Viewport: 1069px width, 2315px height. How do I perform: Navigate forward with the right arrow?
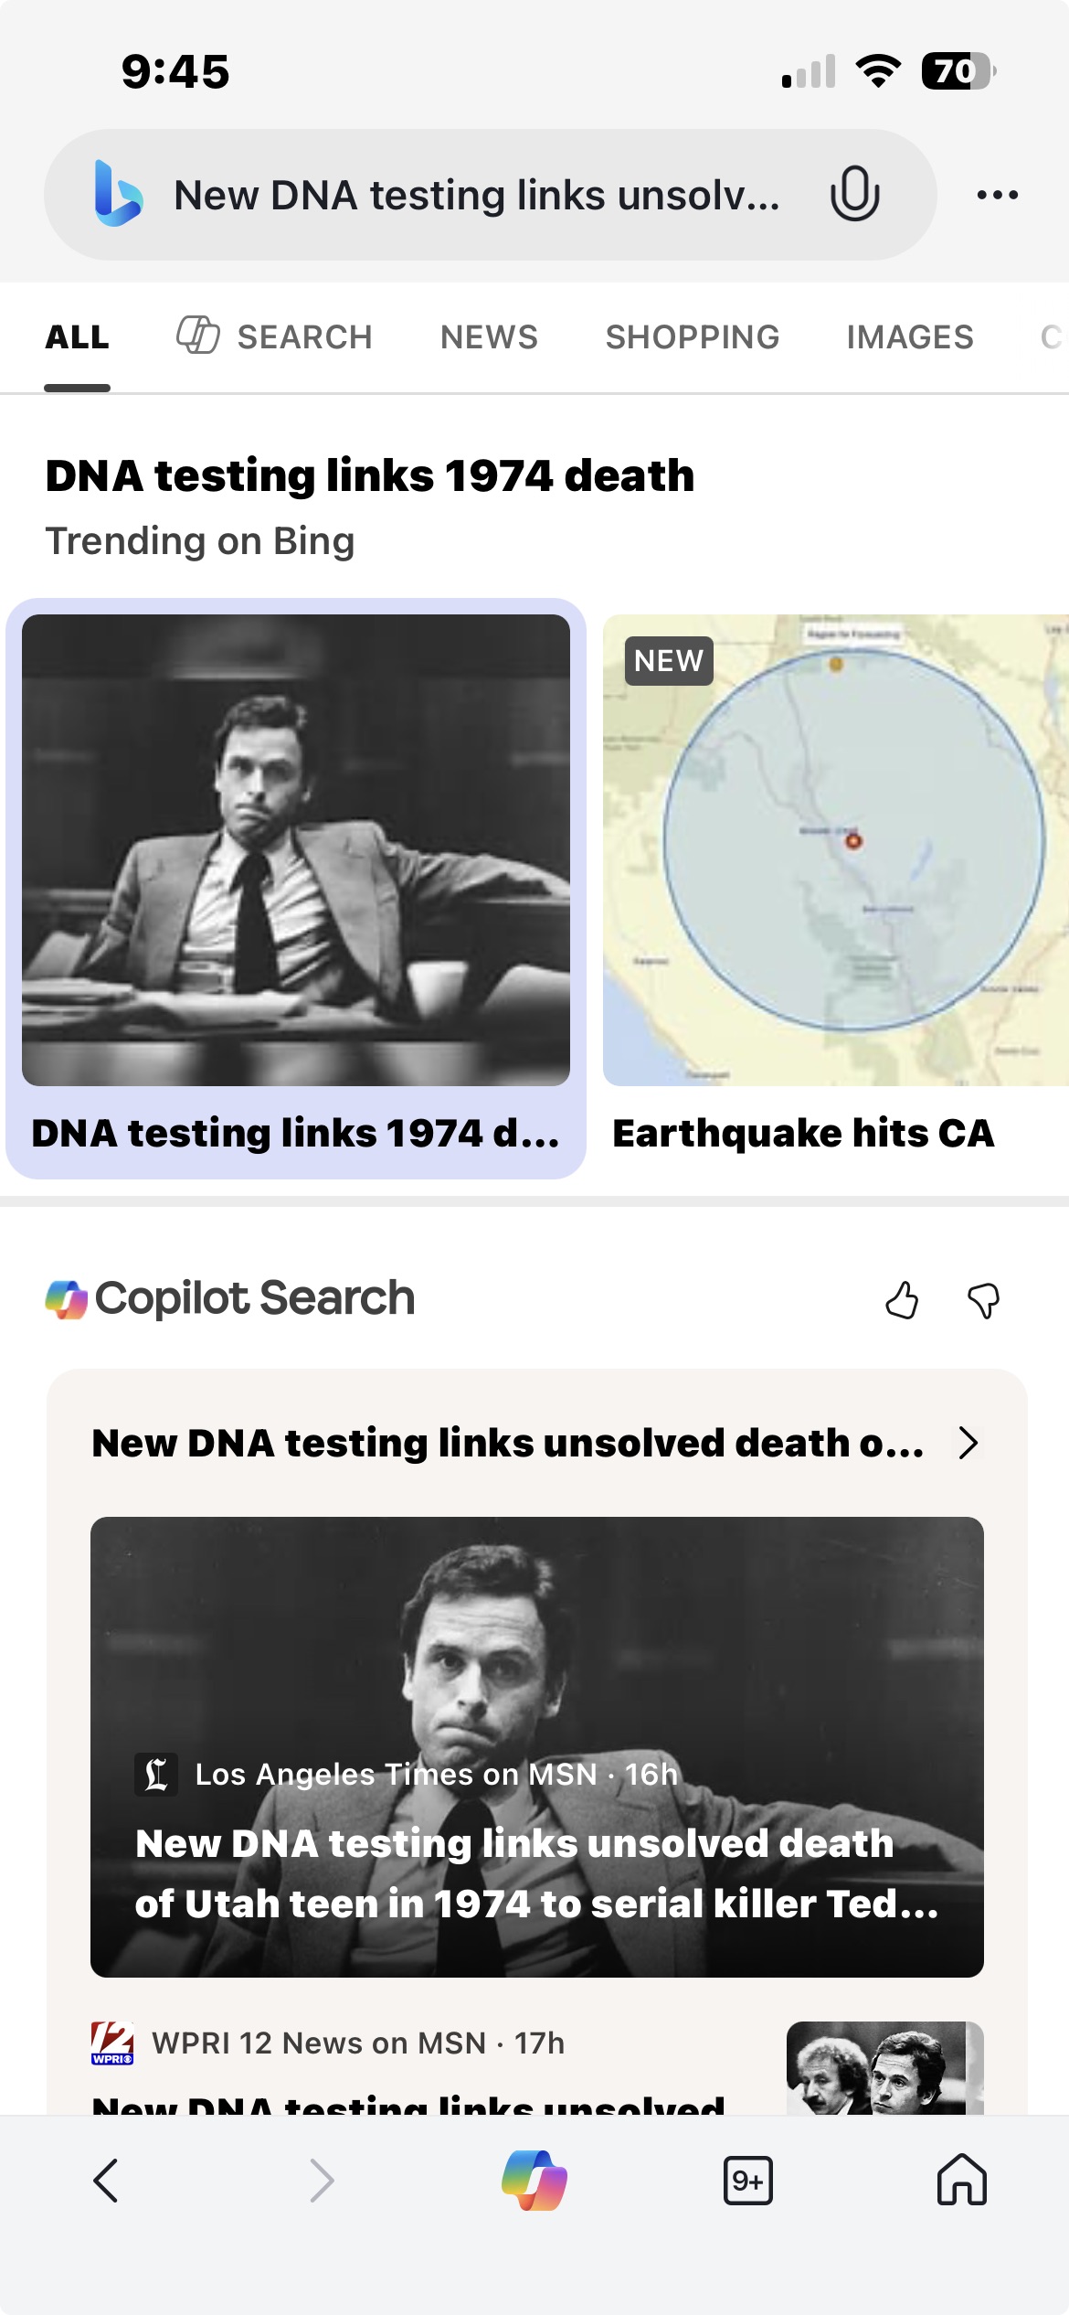(x=321, y=2181)
